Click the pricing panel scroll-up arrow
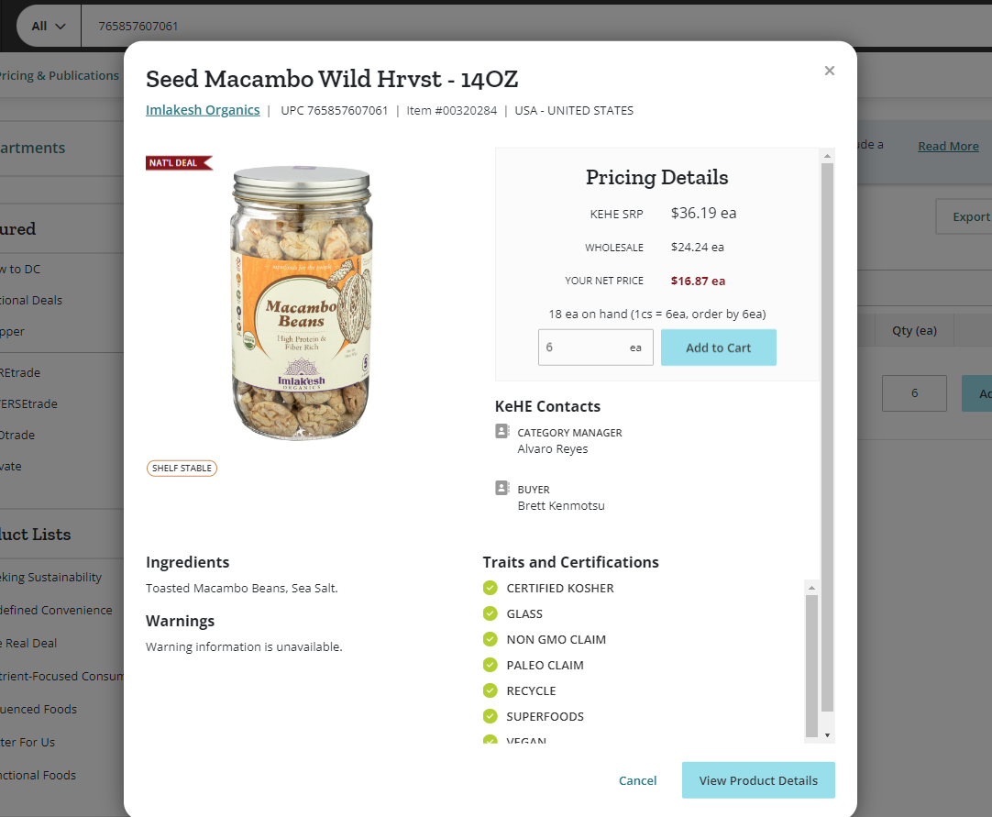 pos(827,156)
